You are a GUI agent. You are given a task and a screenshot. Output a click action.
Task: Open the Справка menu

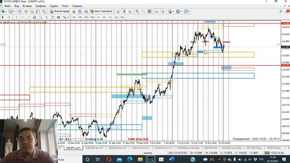coord(77,6)
